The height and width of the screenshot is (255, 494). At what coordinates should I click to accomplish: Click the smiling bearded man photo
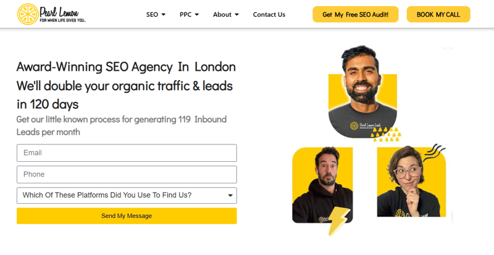pyautogui.click(x=362, y=91)
